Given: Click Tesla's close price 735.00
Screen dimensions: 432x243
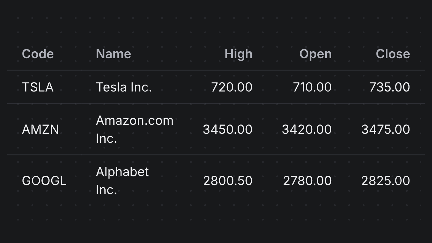Looking at the screenshot, I should tap(389, 87).
